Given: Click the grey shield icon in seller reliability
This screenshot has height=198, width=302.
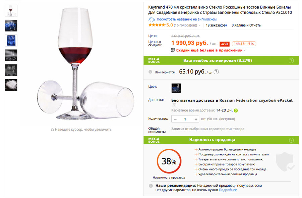Looking at the screenshot, I should coord(285,162).
